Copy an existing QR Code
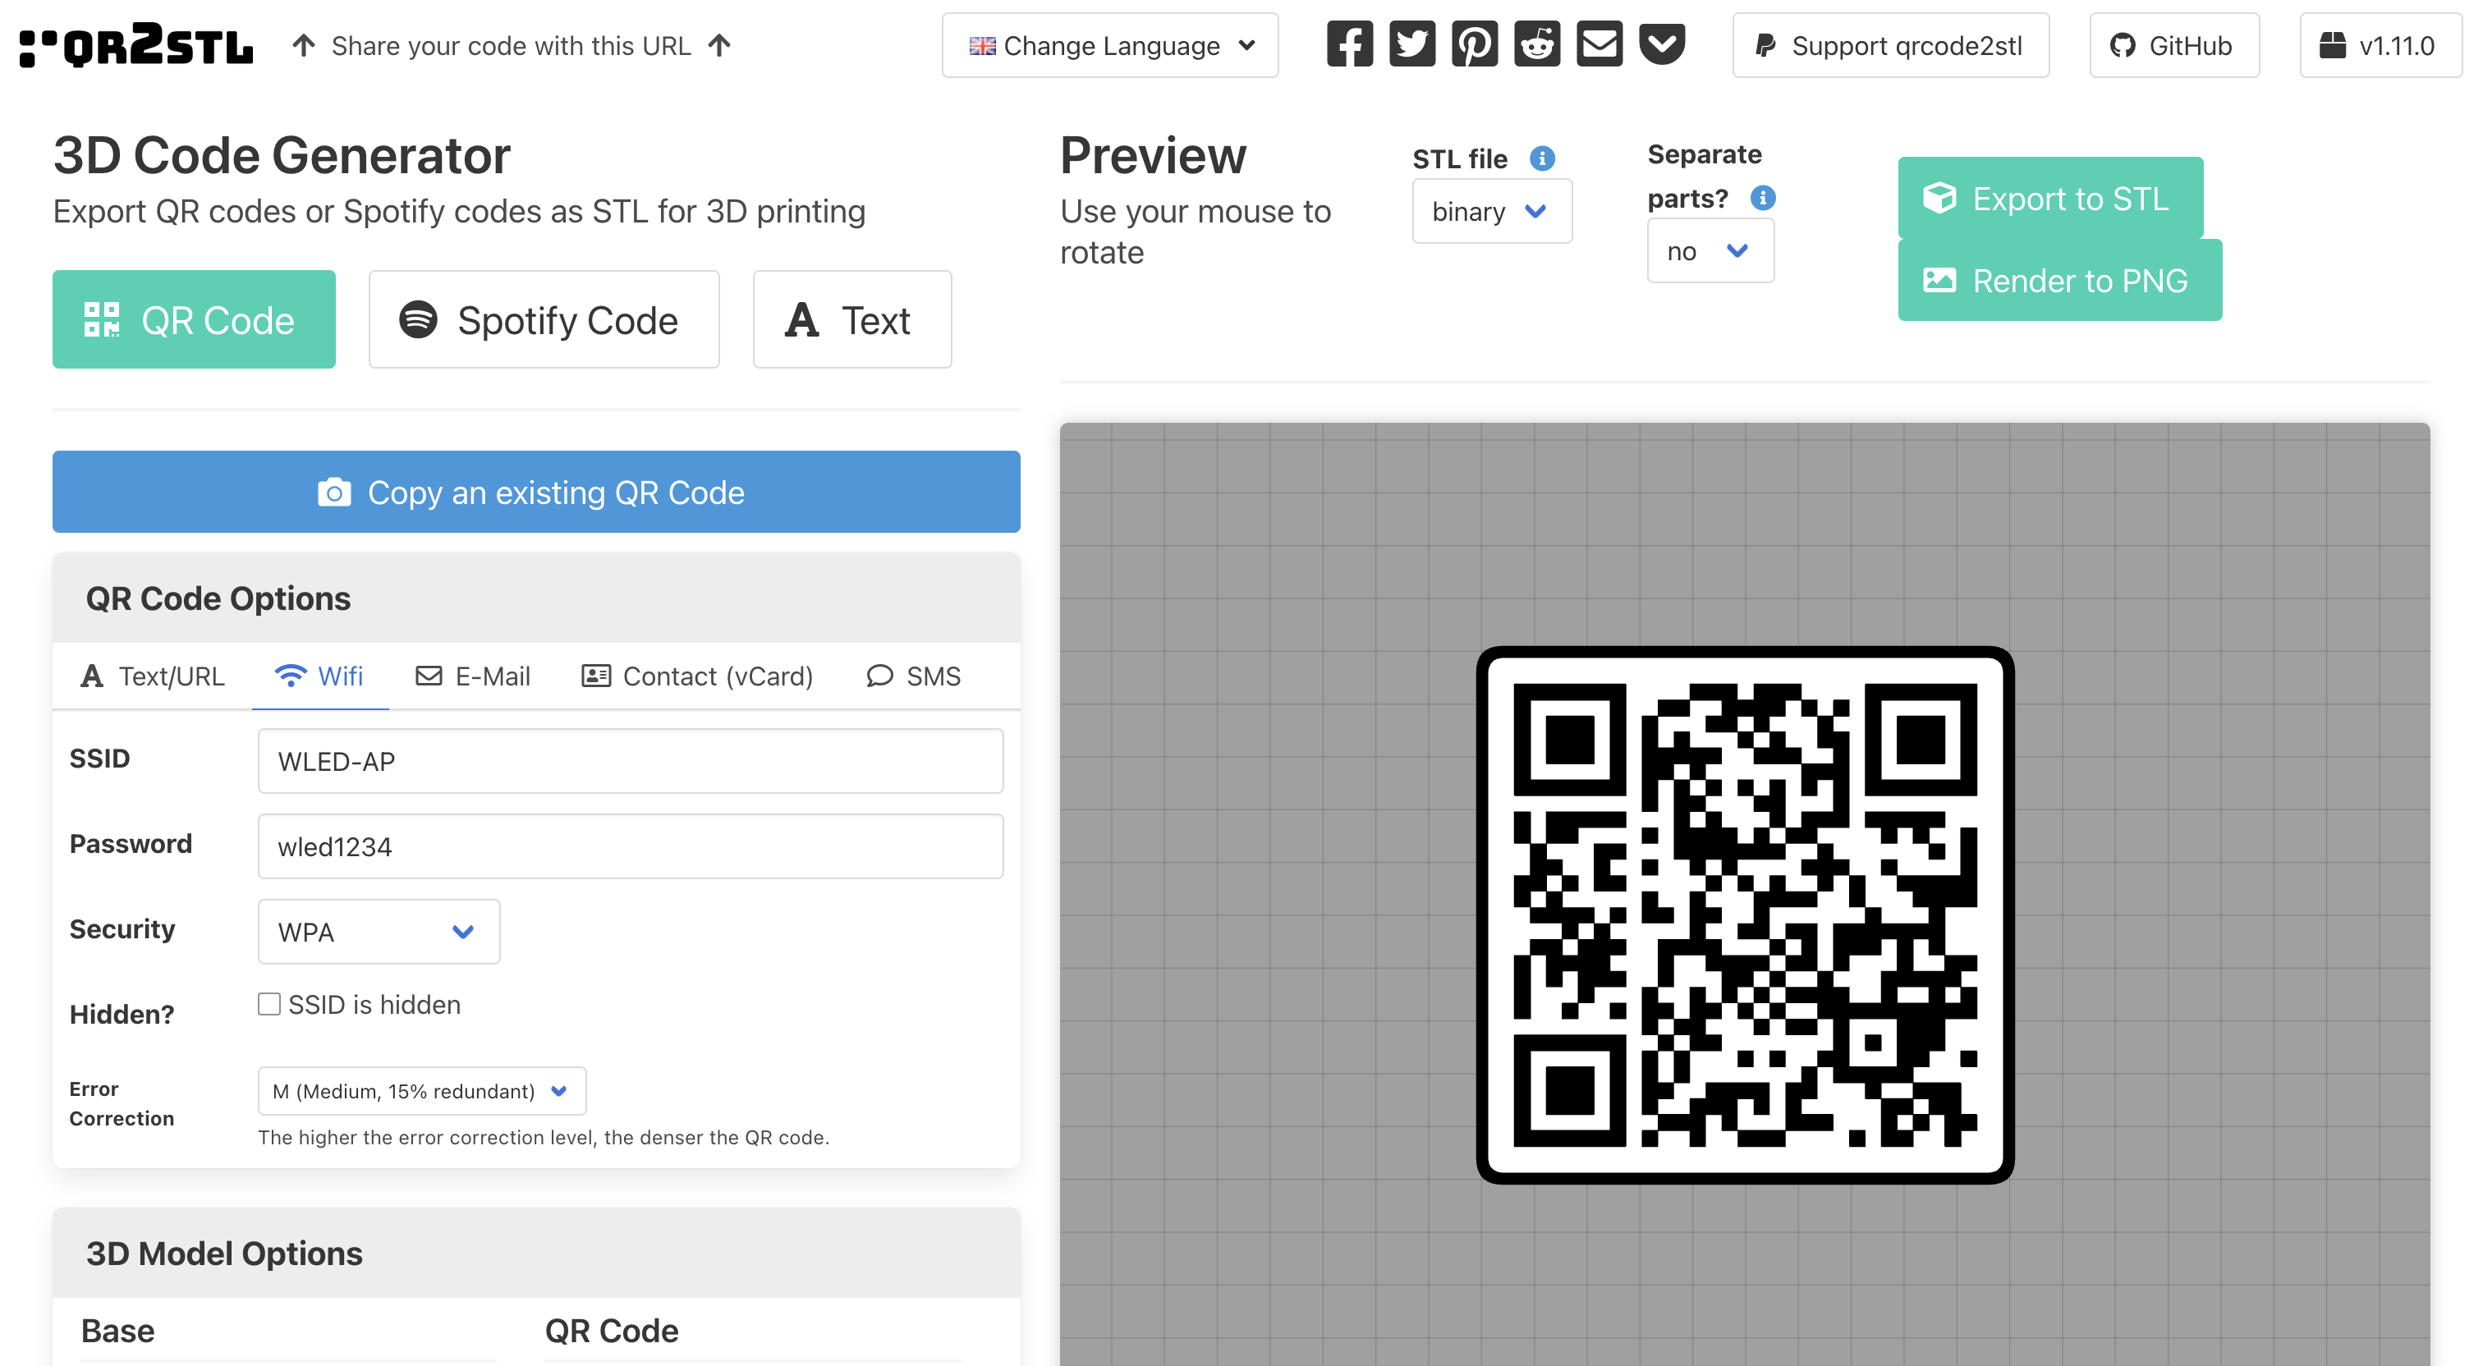 pyautogui.click(x=536, y=492)
